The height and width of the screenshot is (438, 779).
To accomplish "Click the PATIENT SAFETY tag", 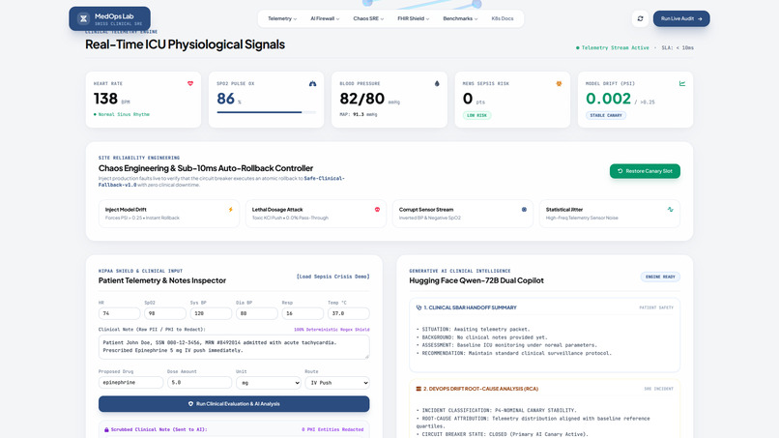I will pyautogui.click(x=656, y=307).
